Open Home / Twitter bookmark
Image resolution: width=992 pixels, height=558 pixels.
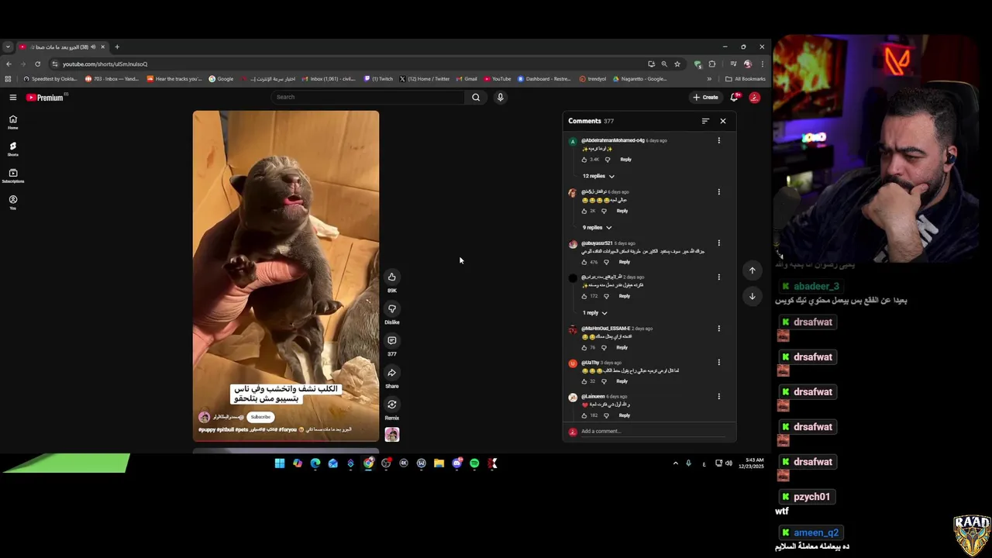coord(425,78)
